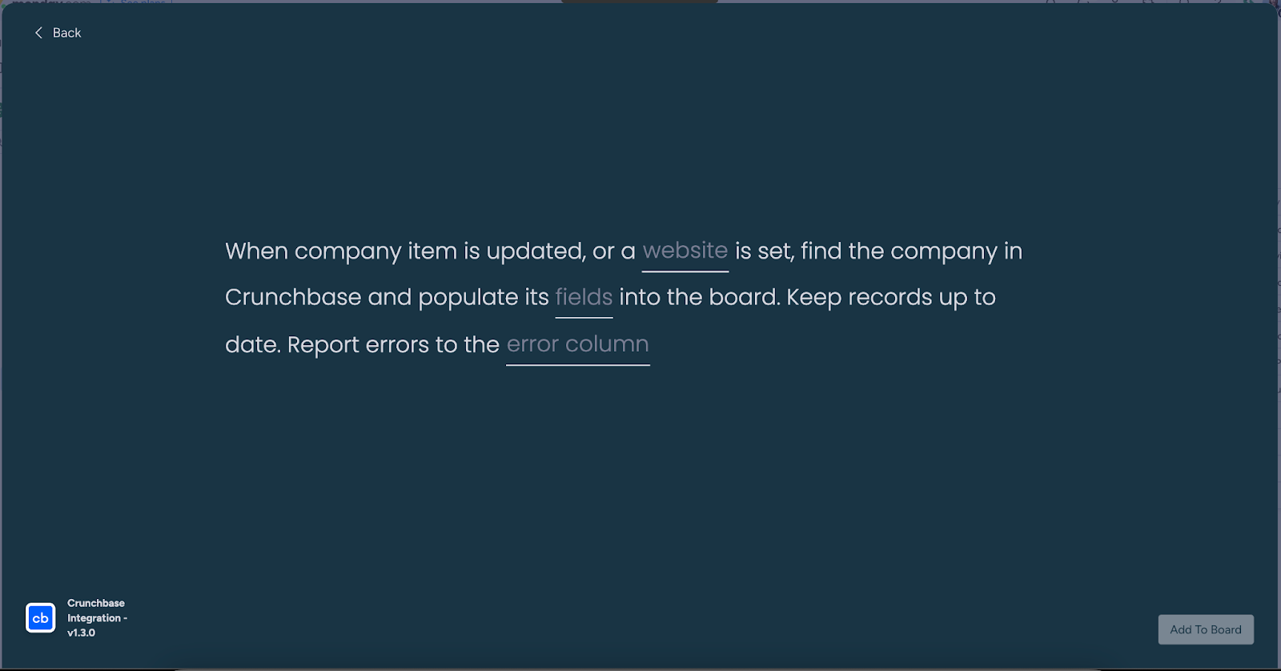This screenshot has height=671, width=1281.
Task: Click the "find the company in" wording
Action: pos(911,251)
